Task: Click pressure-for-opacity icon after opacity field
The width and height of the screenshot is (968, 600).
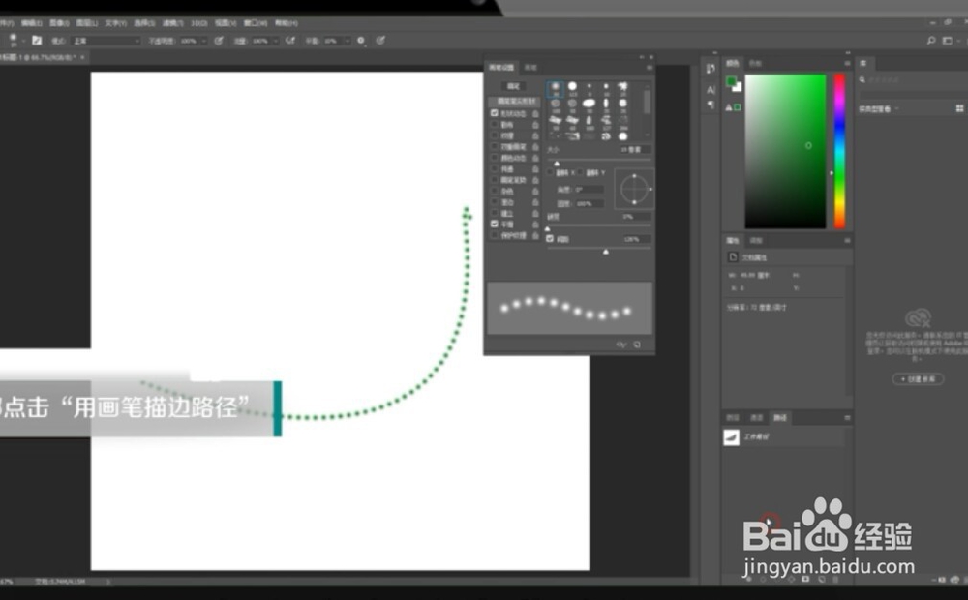Action: (x=219, y=41)
